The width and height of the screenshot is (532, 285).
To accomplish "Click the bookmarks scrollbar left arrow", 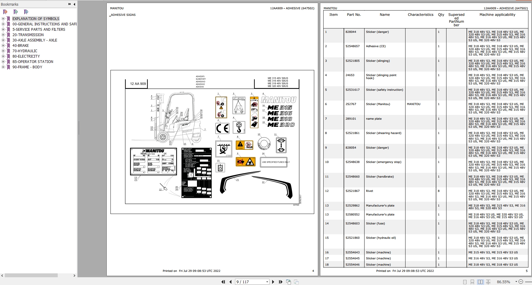I will coord(2,275).
